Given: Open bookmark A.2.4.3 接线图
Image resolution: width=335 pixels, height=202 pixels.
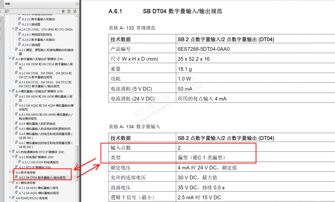Looking at the screenshot, I should coord(31,45).
